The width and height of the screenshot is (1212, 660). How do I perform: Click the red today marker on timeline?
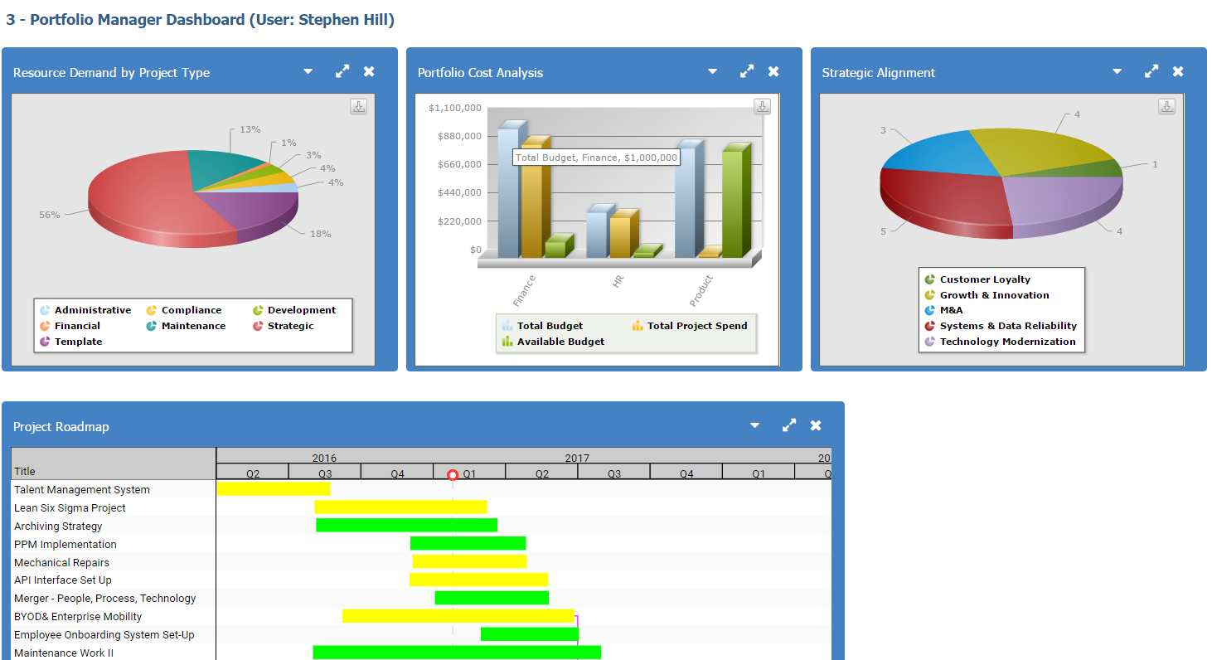tap(453, 475)
